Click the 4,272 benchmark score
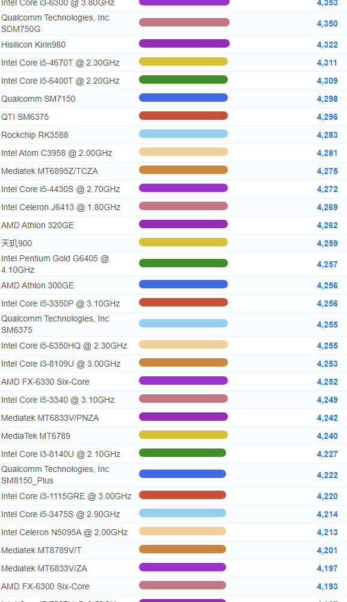 (x=327, y=189)
